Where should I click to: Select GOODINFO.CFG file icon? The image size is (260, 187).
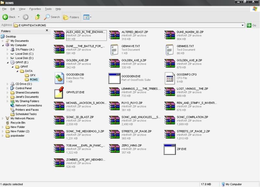[170, 78]
